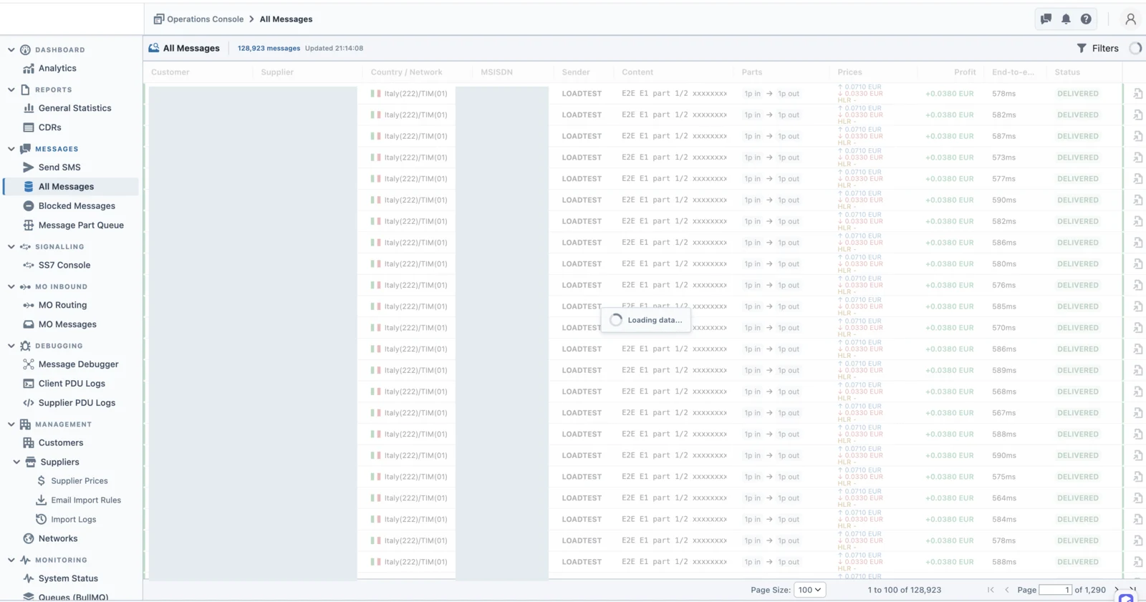The width and height of the screenshot is (1146, 602).
Task: Sort by the Country / Network column header
Action: coord(406,72)
